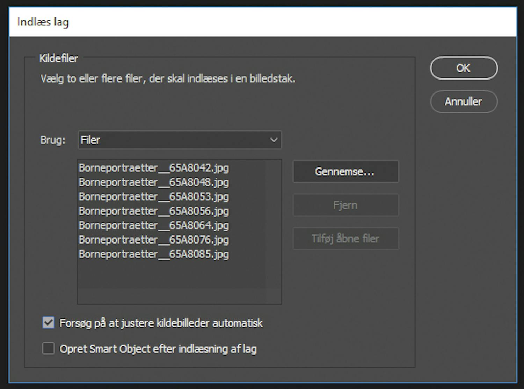The height and width of the screenshot is (389, 524).
Task: Choose Borneportraetter__65A8053.jpg in the list
Action: click(154, 197)
